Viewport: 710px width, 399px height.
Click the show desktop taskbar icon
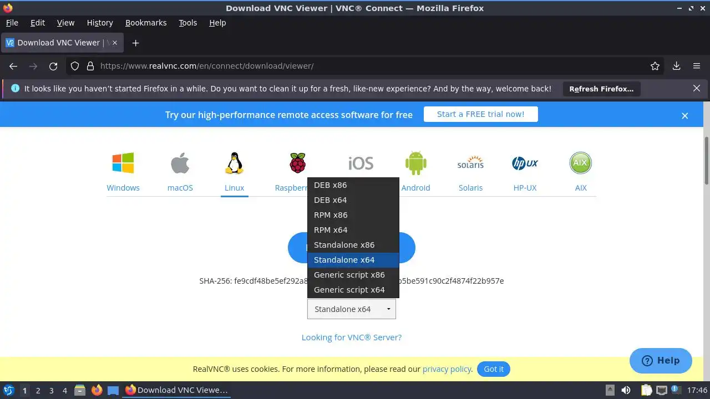click(x=113, y=390)
